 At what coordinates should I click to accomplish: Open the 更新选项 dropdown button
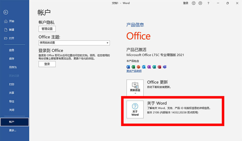[135, 87]
